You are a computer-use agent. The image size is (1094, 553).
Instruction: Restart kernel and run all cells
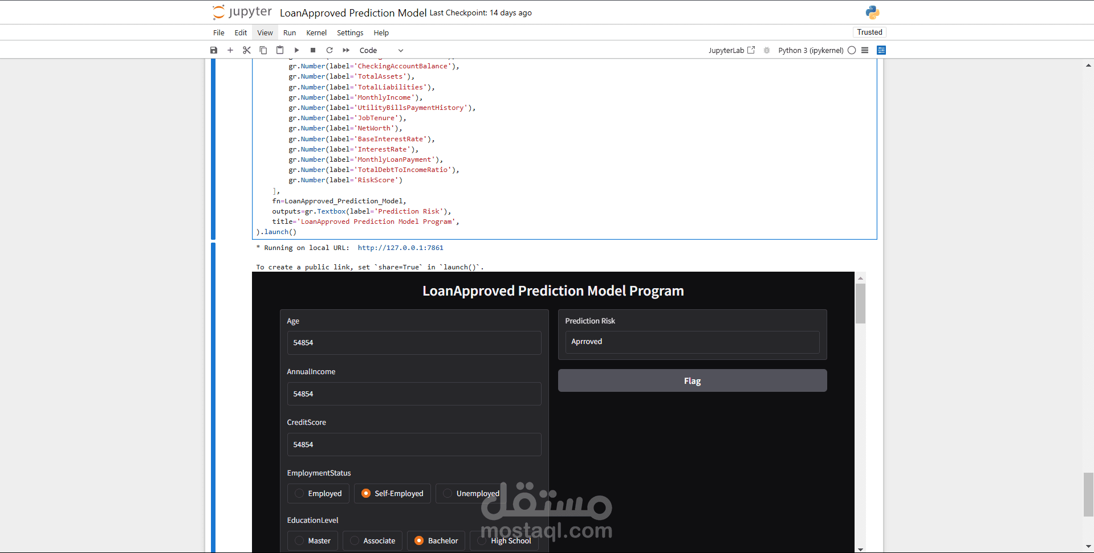pos(346,50)
